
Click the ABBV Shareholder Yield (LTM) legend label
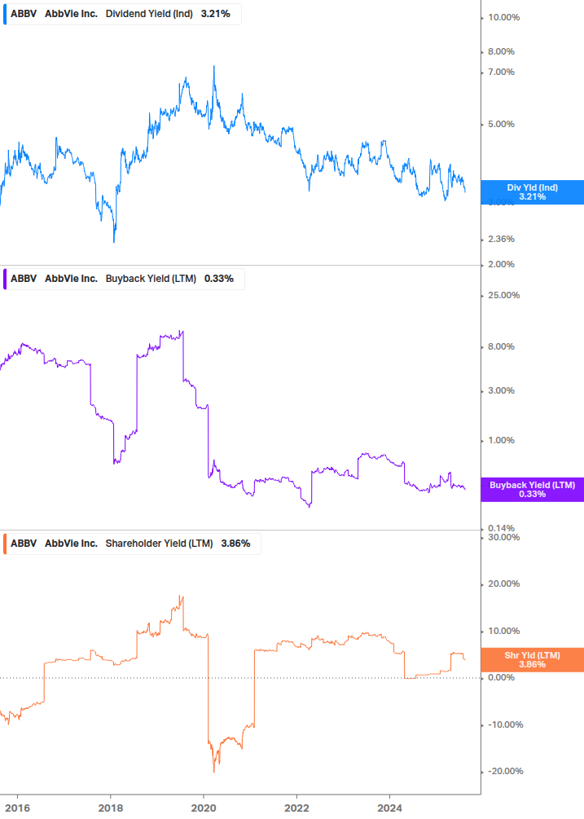coord(132,544)
